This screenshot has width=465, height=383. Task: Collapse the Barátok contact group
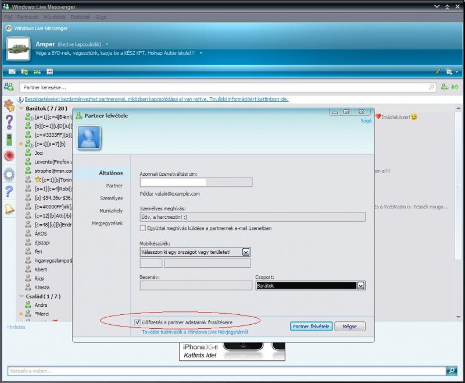point(22,108)
